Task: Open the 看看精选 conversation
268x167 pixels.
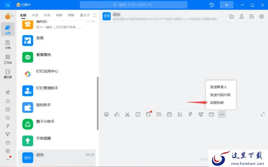Action: pos(57,57)
